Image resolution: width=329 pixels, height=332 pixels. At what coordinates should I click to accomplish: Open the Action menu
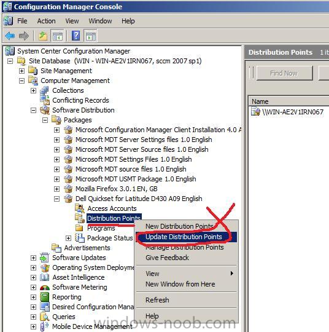(x=46, y=21)
